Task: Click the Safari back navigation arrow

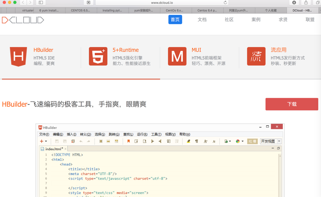Action: (23, 2)
